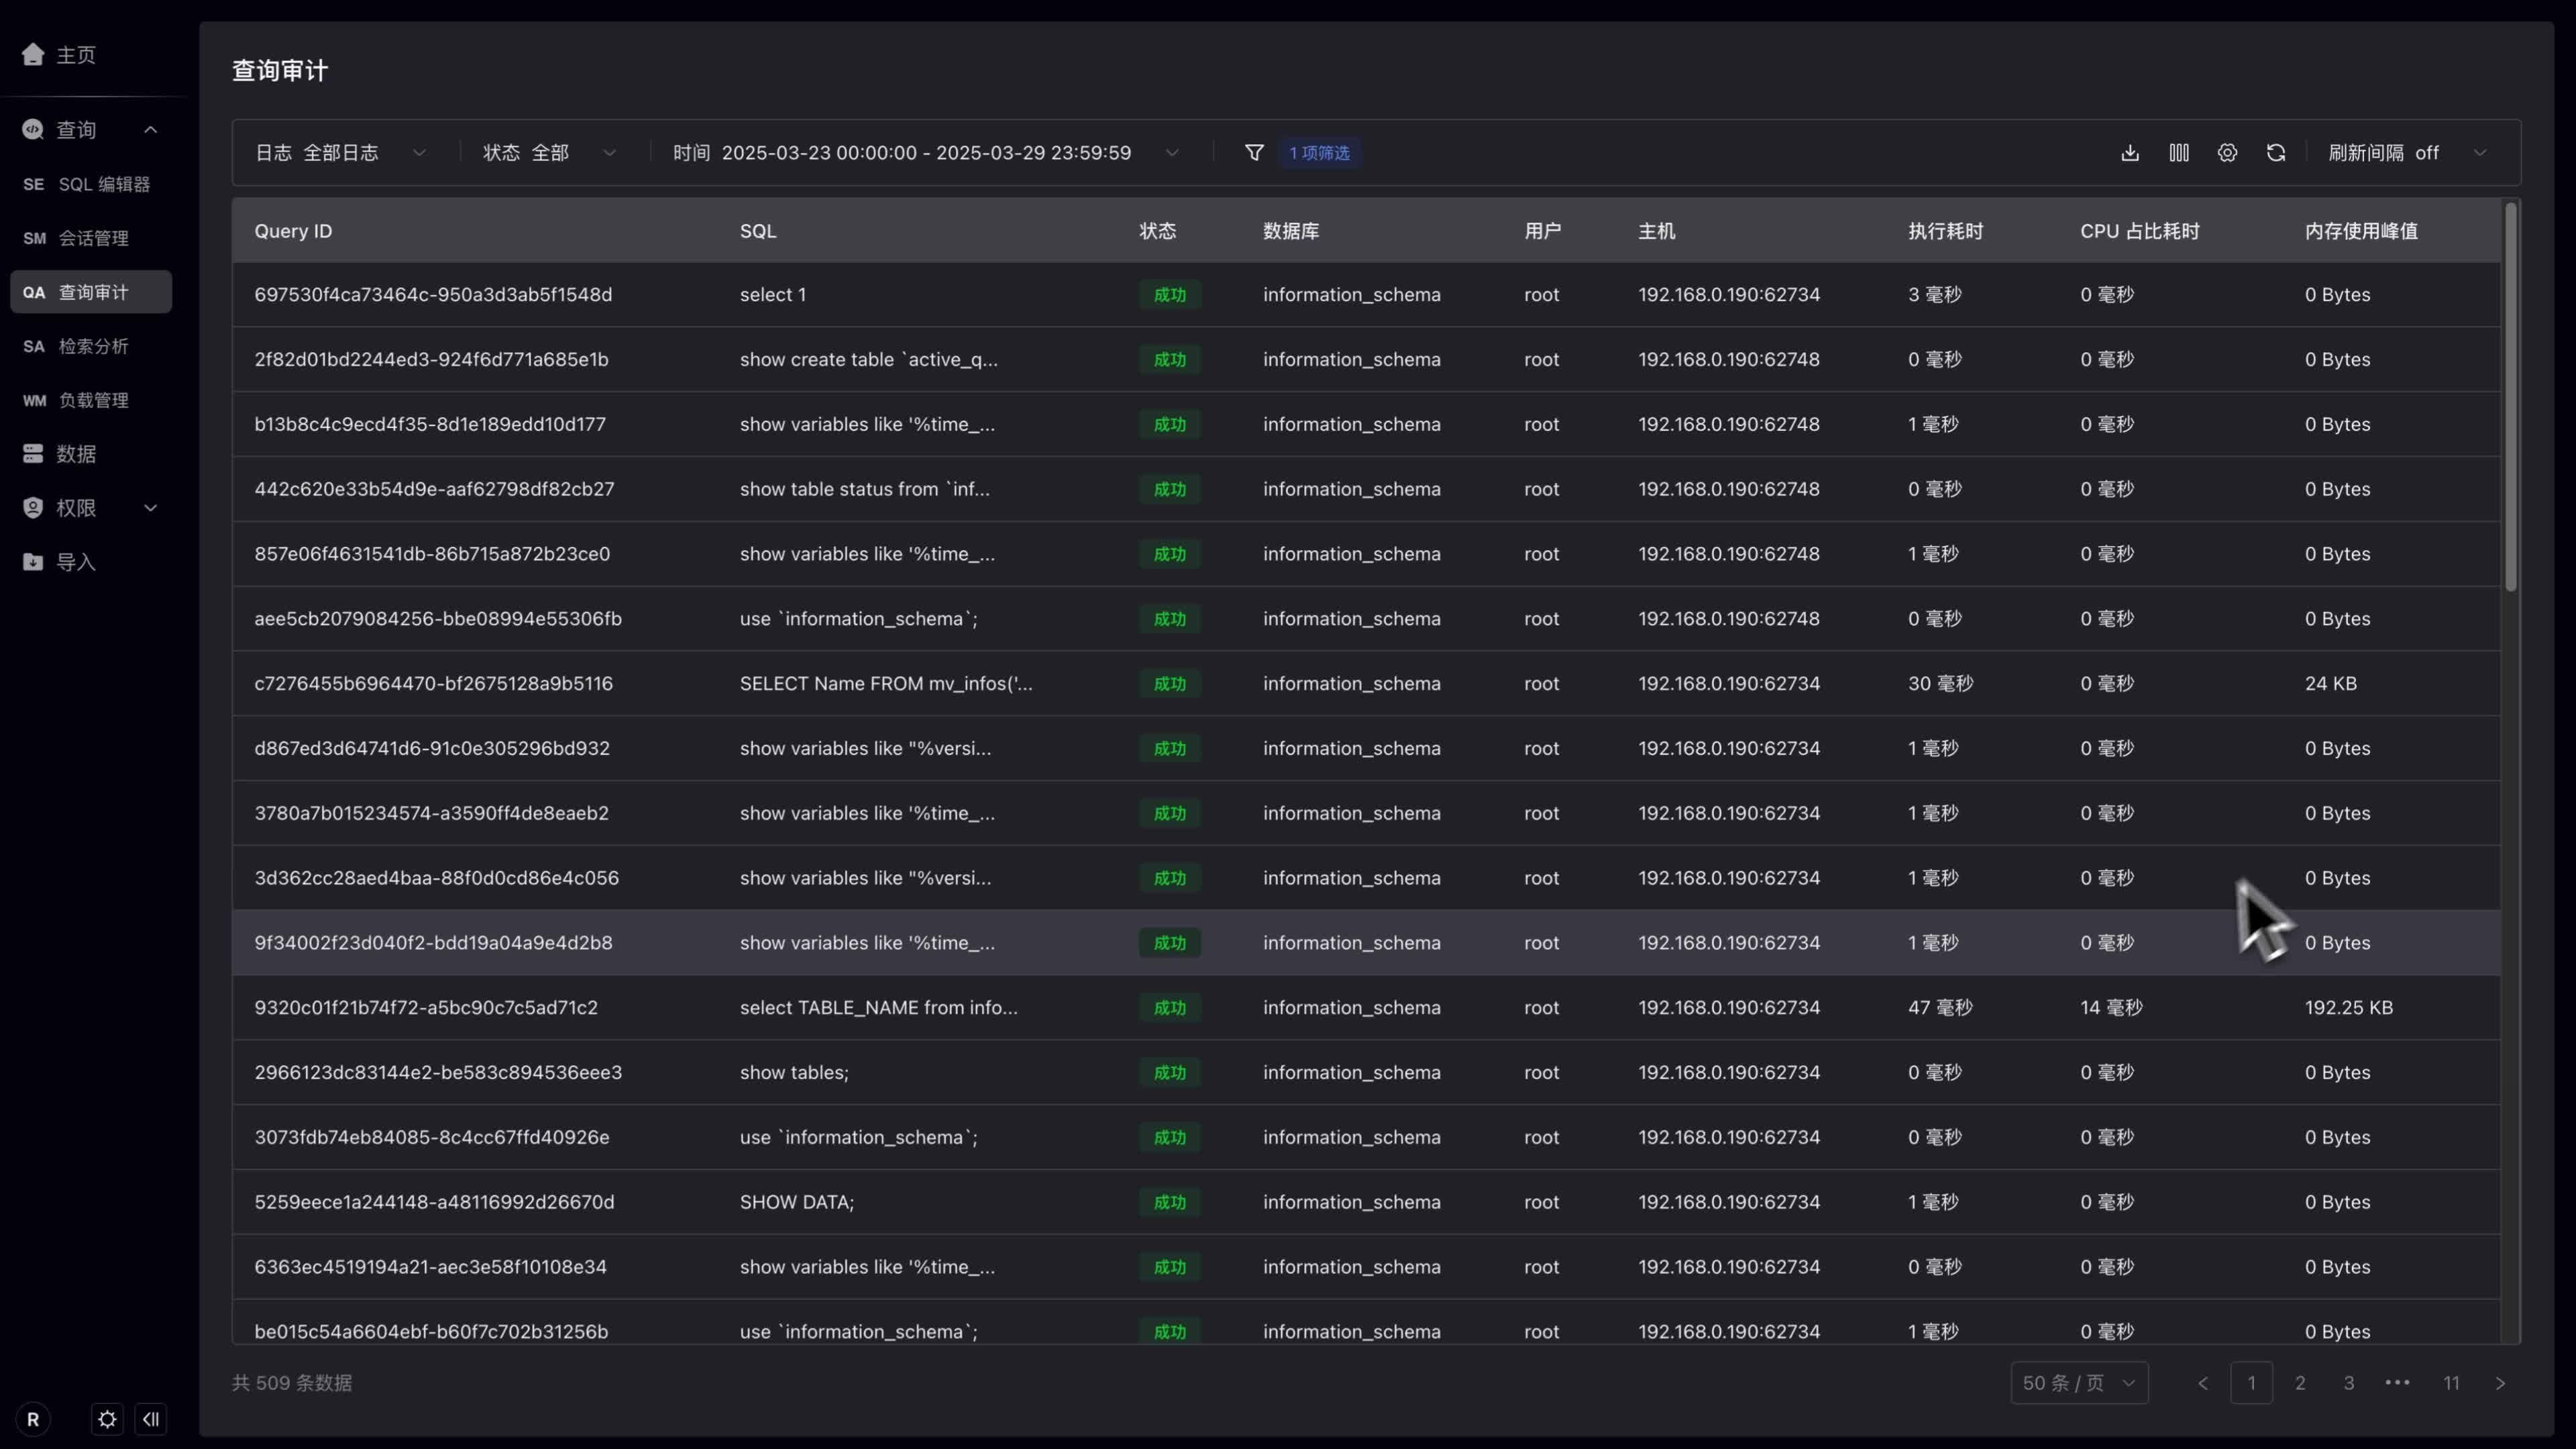Image resolution: width=2576 pixels, height=1449 pixels.
Task: Select query ID b13b8c4c9ecd4f35-8d1e189edd10d177
Action: coord(430,424)
